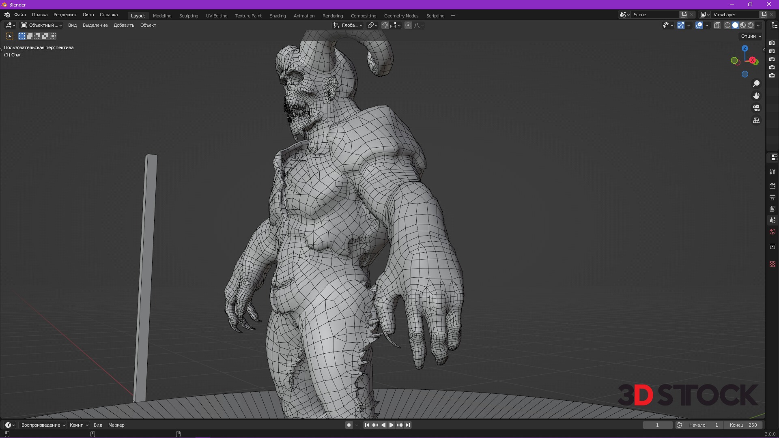Switch perspective/orthographic with grid icon
This screenshot has height=438, width=779.
click(x=756, y=120)
